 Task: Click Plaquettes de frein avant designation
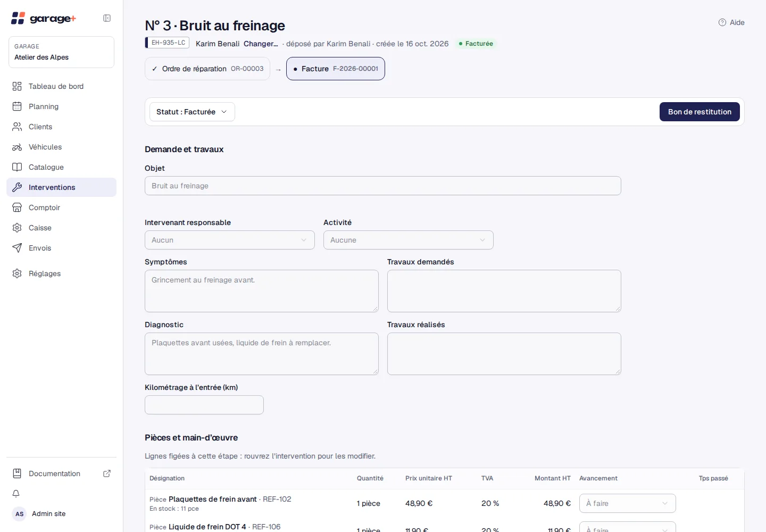pos(213,499)
